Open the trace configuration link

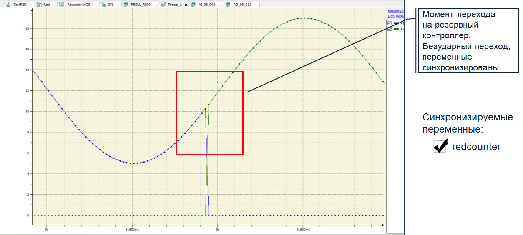[x=395, y=11]
